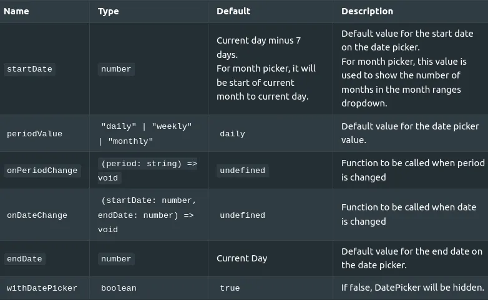The image size is (488, 300).
Task: Click the boolean type cell
Action: (x=119, y=288)
